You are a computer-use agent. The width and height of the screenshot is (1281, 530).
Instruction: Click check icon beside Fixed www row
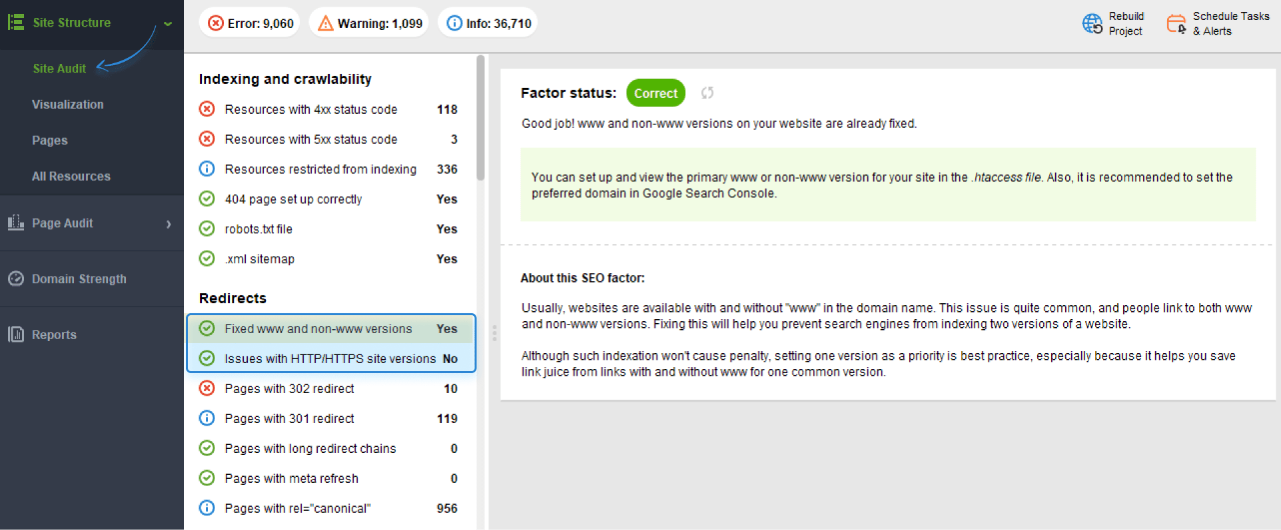207,329
